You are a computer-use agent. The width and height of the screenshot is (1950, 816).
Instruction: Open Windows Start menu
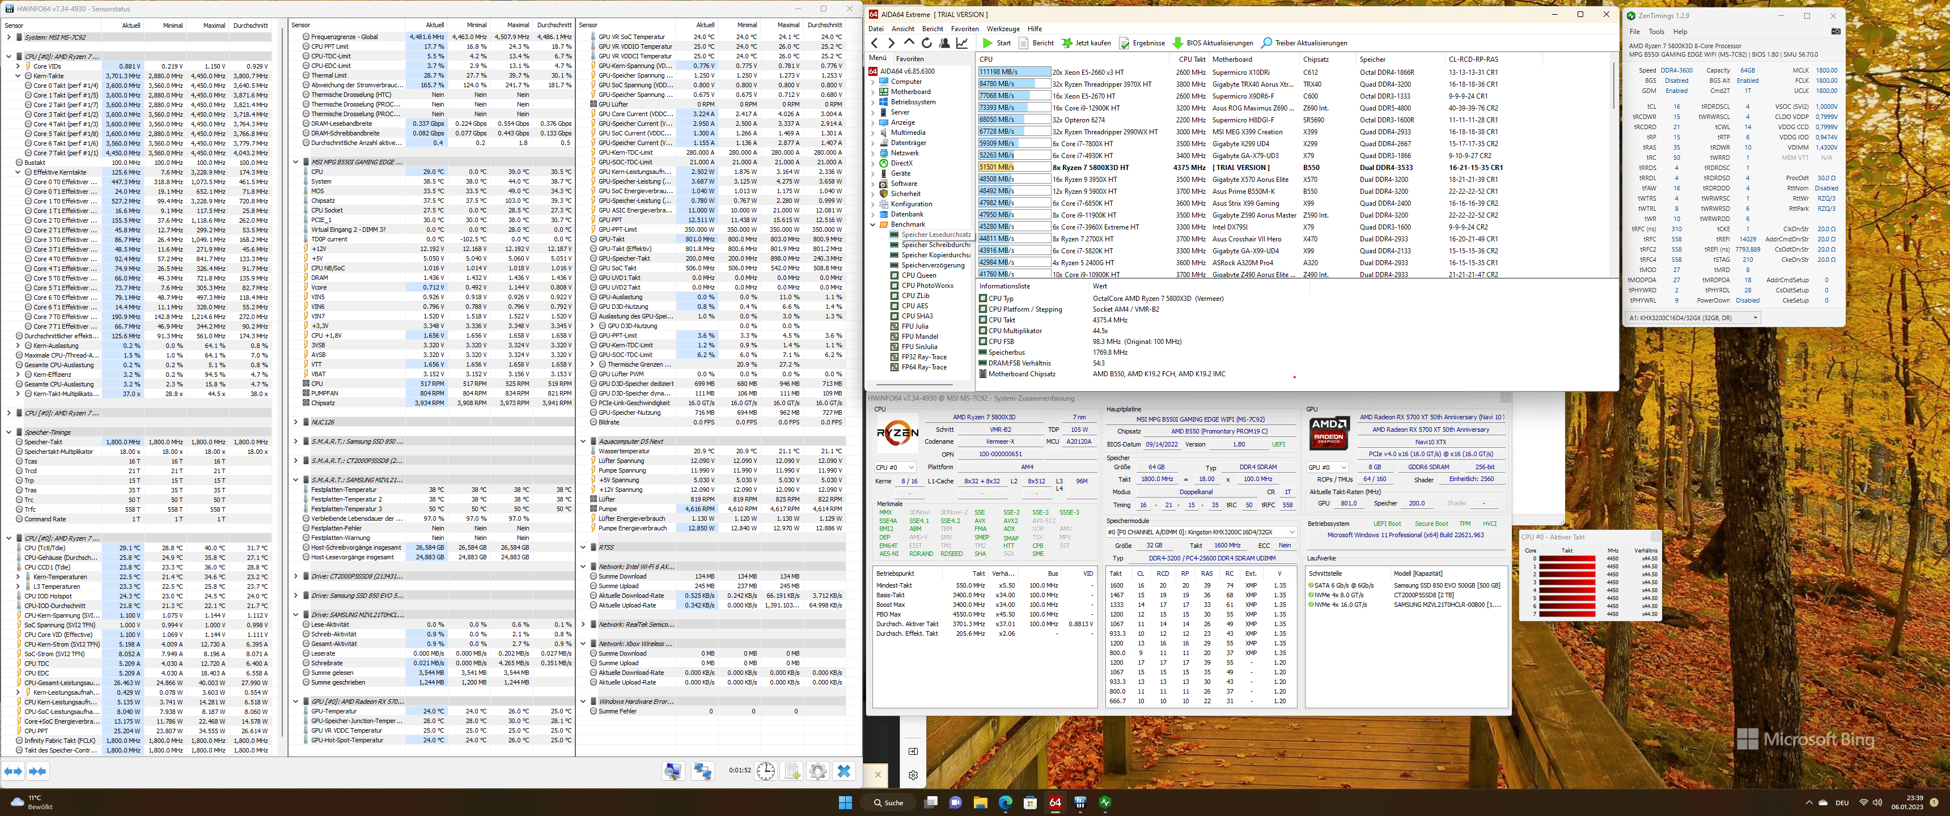point(846,802)
